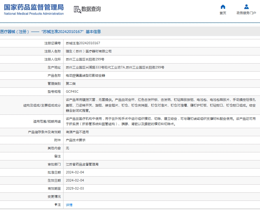
Task: Click product name 电动腔镜直线型切割吻合器
Action: point(85,75)
